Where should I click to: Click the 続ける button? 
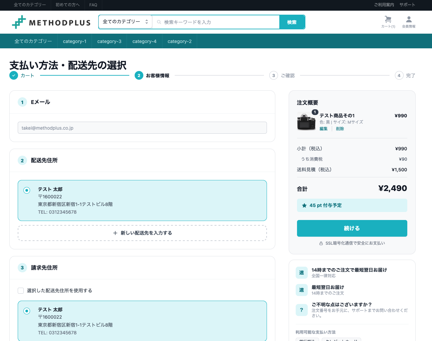352,228
